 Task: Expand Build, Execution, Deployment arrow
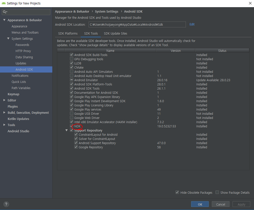coord(4,113)
